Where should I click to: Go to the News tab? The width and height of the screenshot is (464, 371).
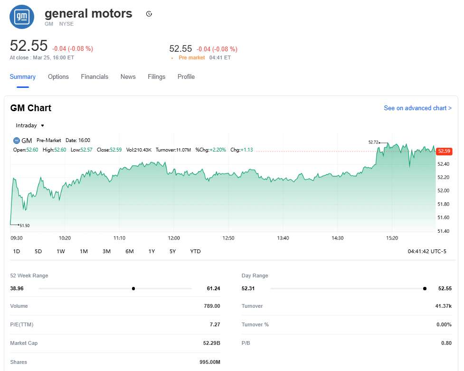128,77
